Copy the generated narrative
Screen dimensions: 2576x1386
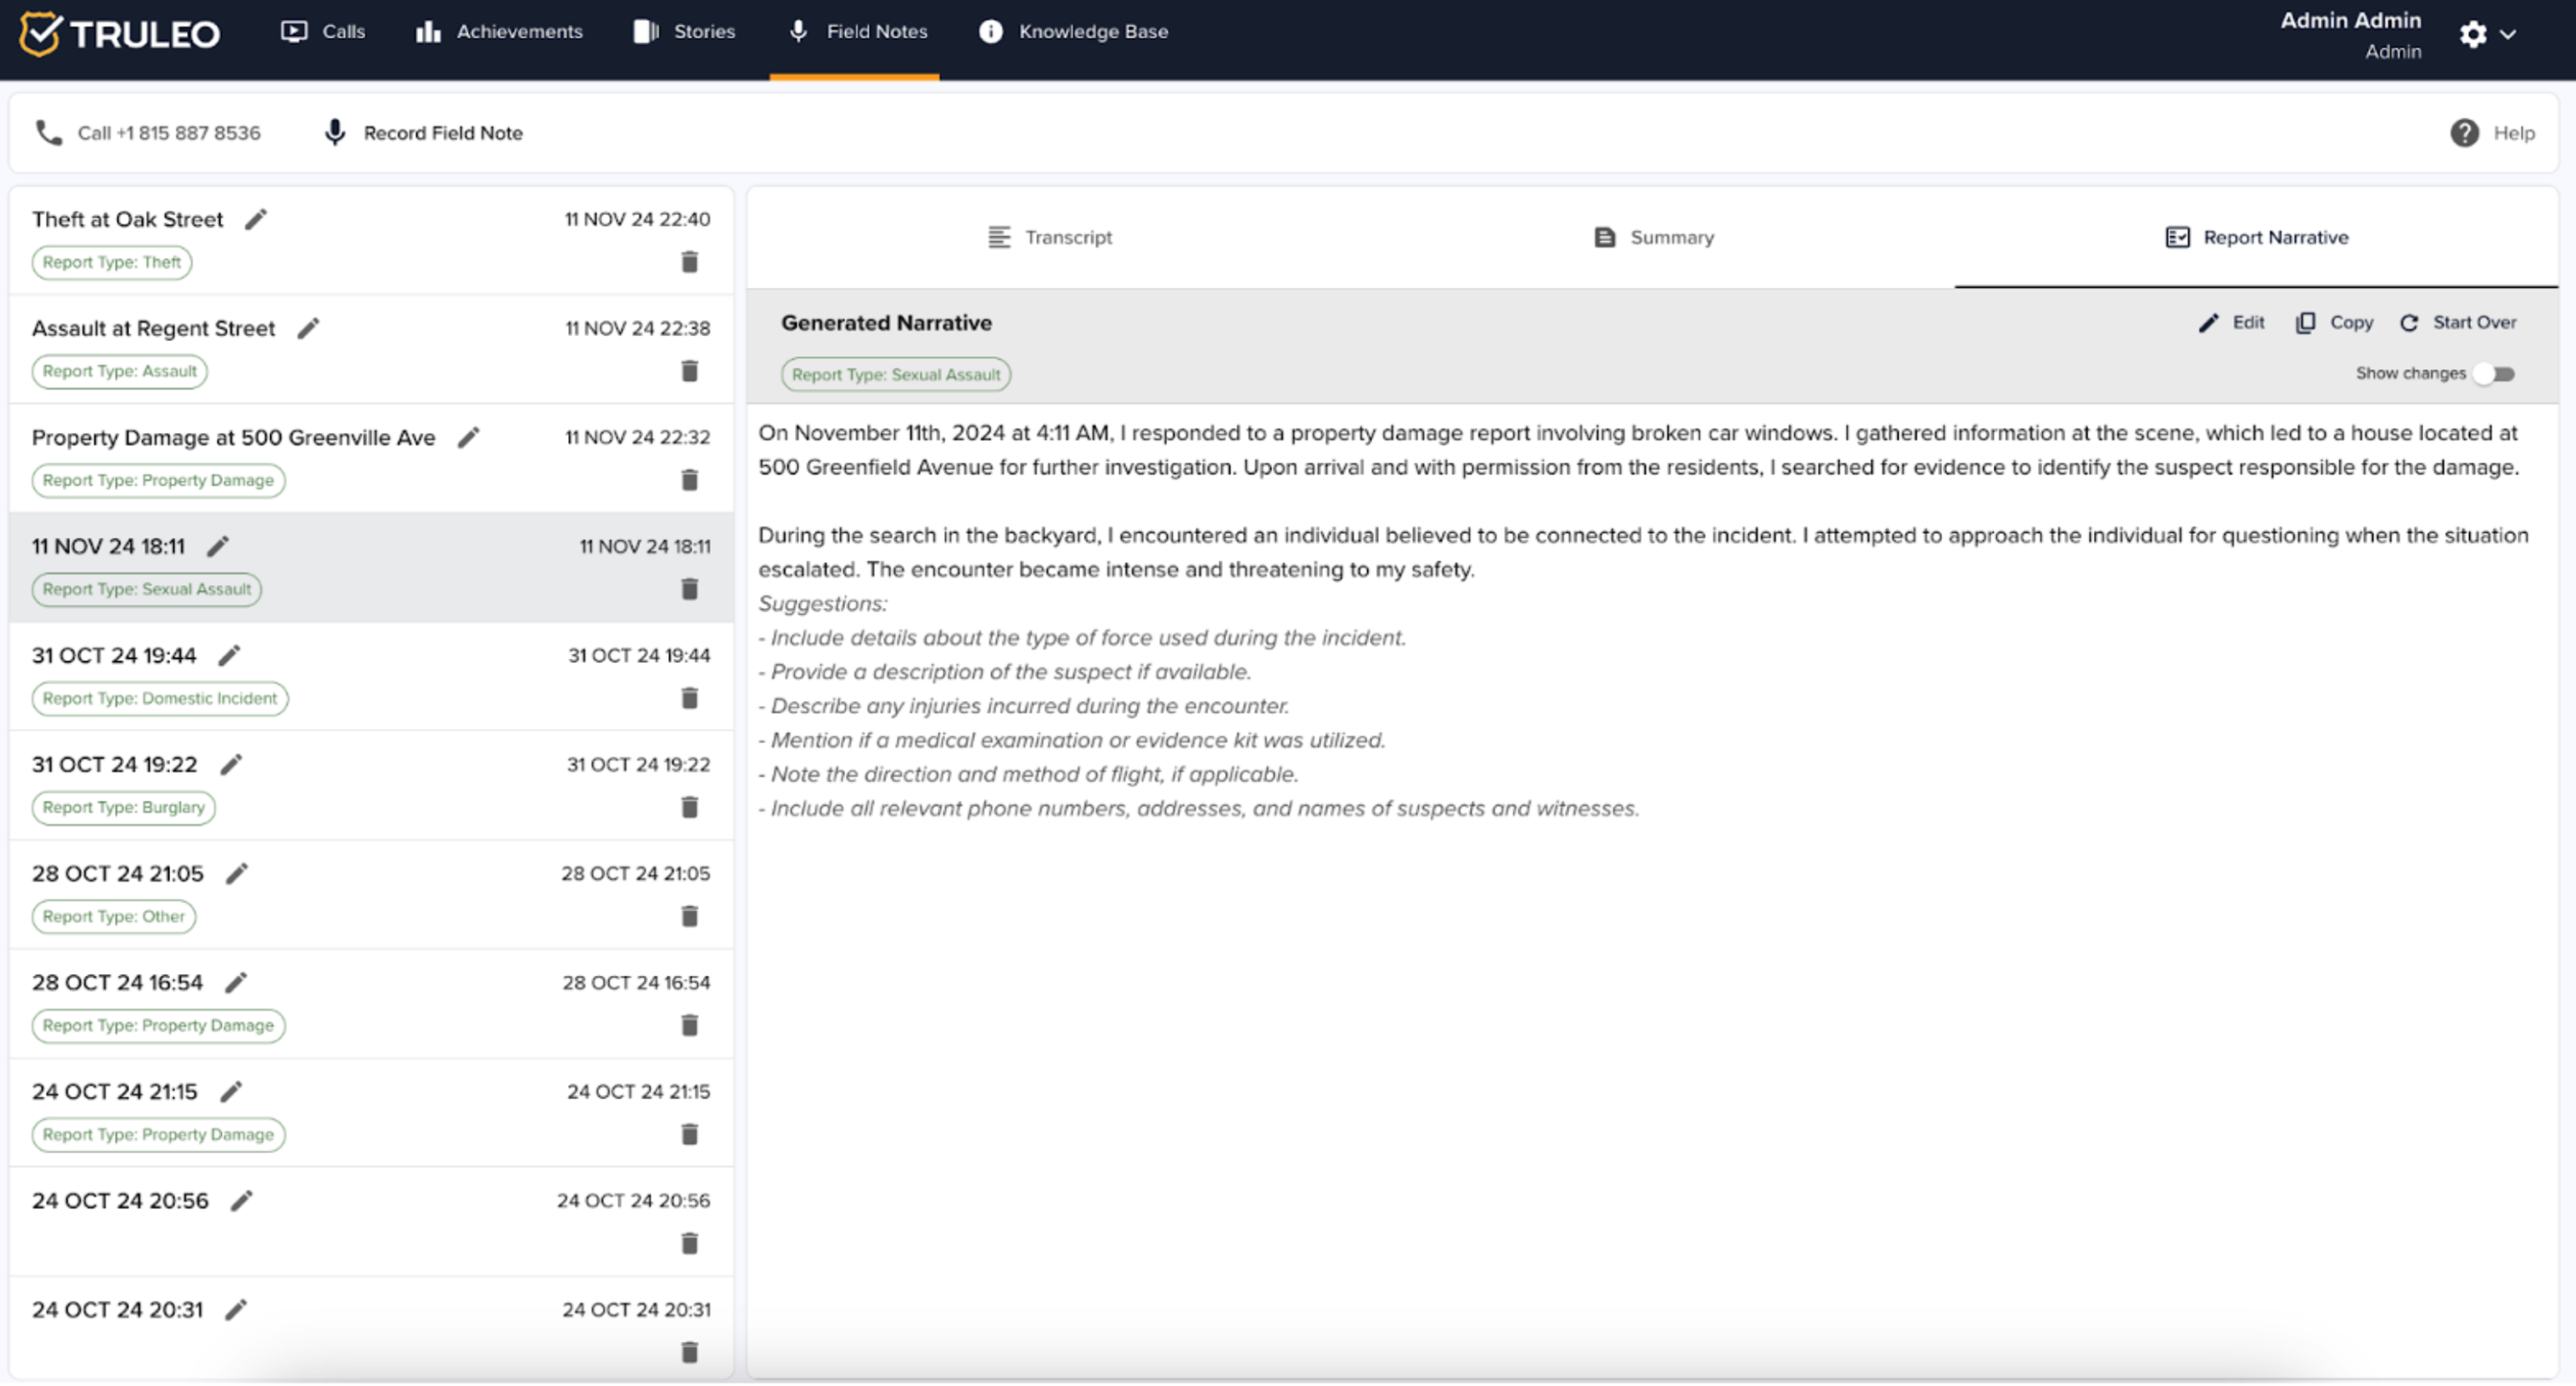[2334, 322]
